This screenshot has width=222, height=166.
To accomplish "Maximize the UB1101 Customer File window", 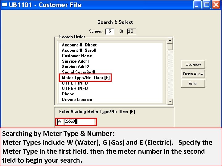I will click(207, 5).
